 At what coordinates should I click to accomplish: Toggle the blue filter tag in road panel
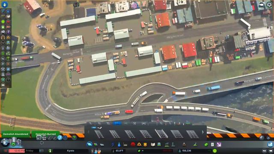(94, 127)
